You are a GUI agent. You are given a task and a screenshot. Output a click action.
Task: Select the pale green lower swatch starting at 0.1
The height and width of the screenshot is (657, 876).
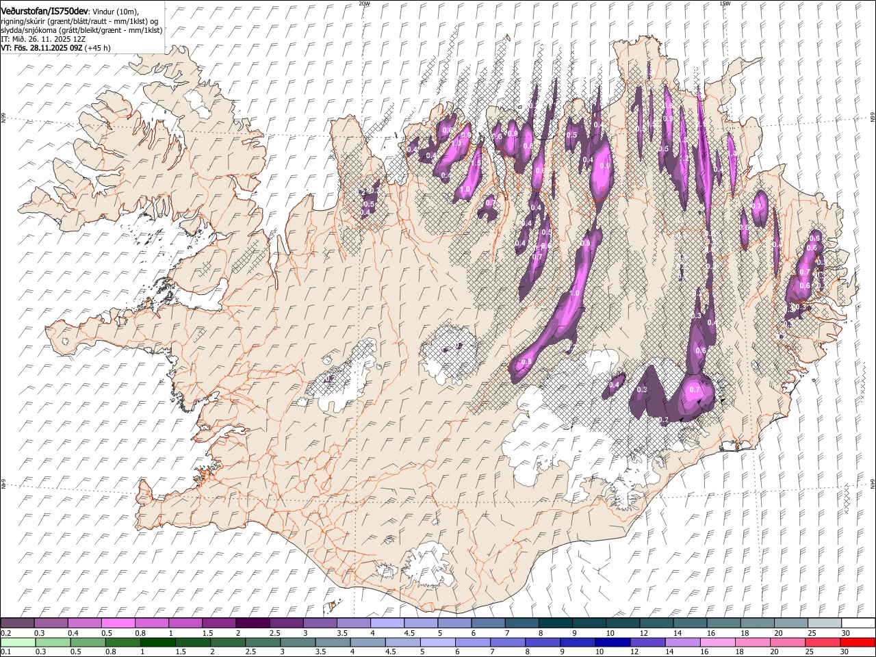click(18, 642)
